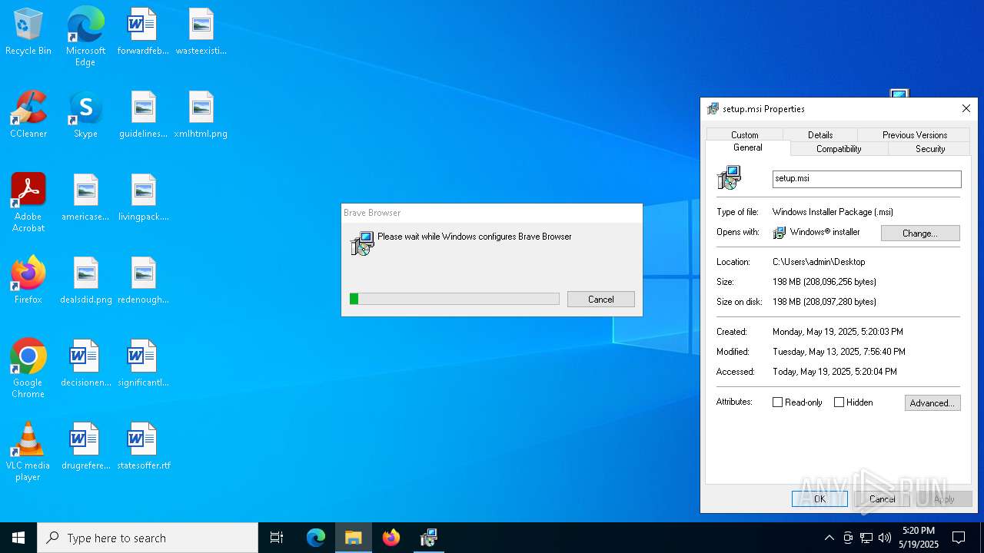Select the significantl Word document icon
The width and height of the screenshot is (984, 553).
143,363
